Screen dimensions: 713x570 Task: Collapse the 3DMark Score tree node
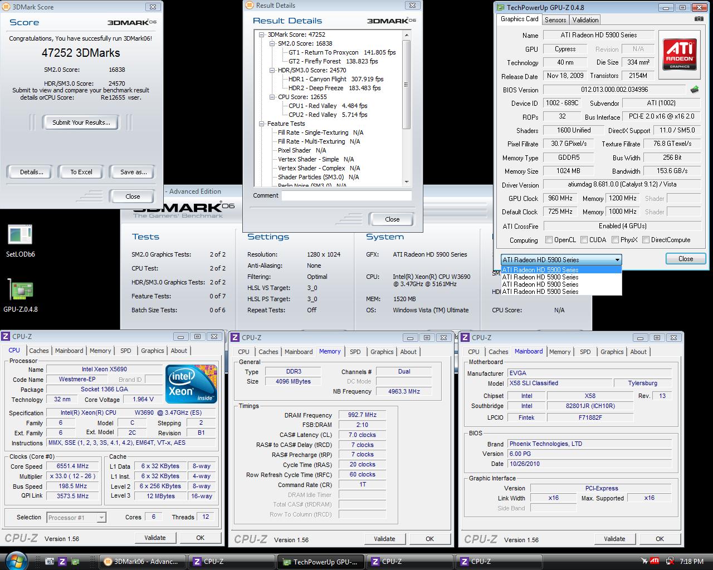(262, 35)
